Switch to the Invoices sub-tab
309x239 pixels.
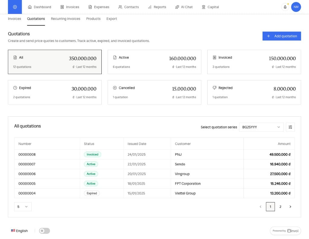14,19
